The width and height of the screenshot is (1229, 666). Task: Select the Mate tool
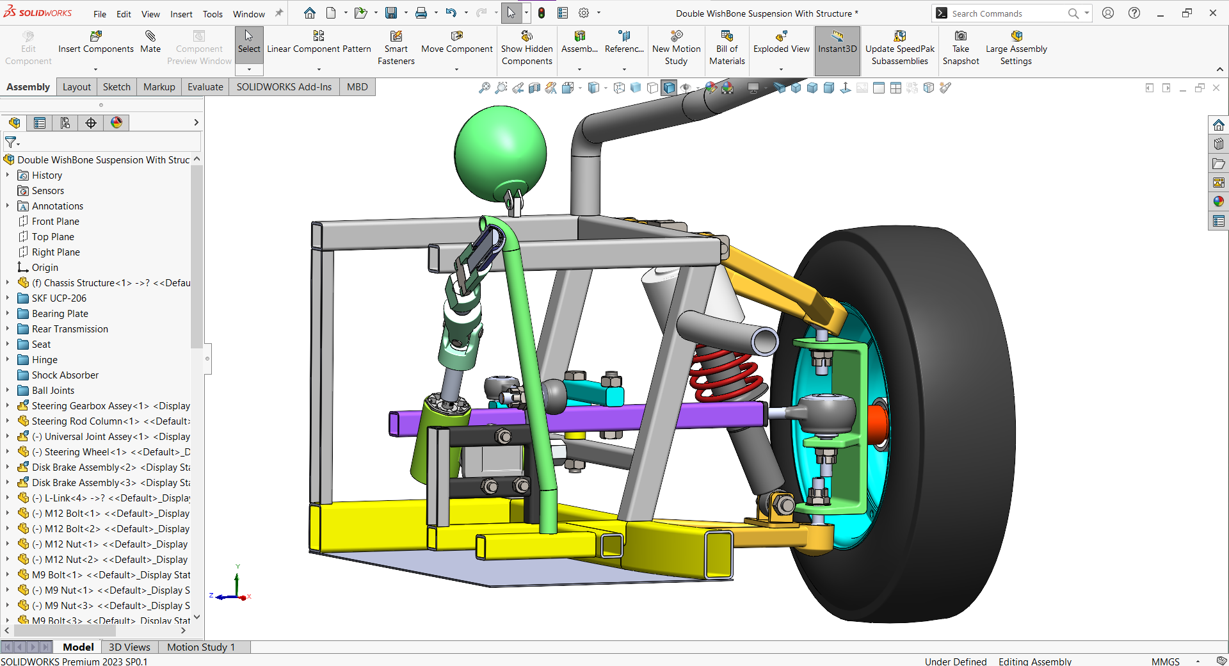coord(150,42)
